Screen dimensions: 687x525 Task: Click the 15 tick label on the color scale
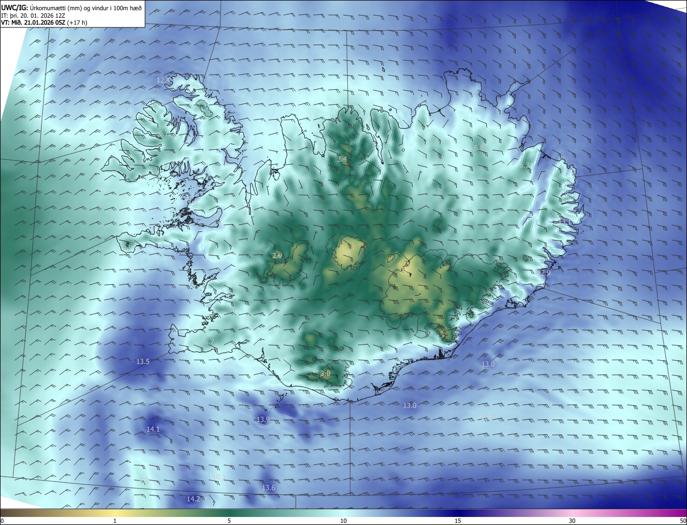458,521
